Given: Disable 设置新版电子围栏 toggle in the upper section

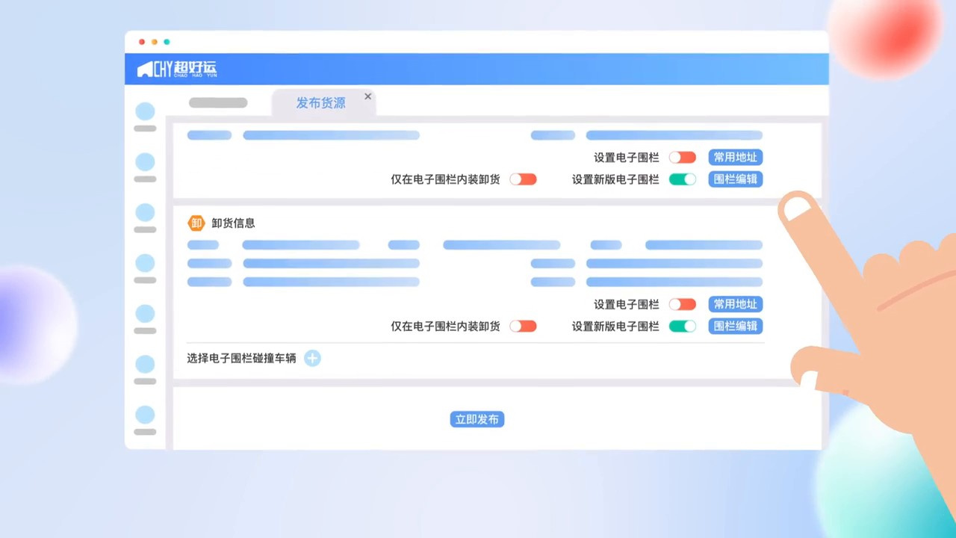Looking at the screenshot, I should point(682,179).
